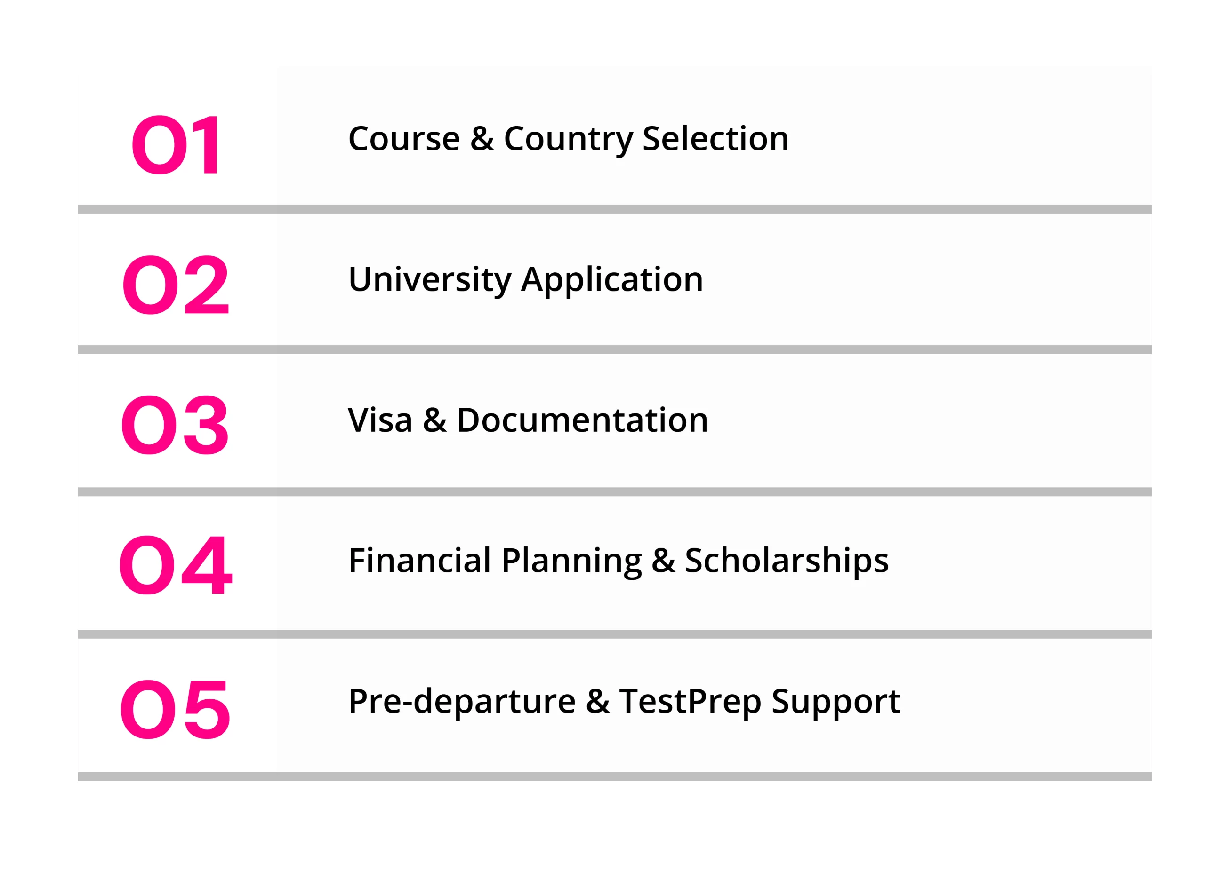
Task: Open University Application item
Action: [525, 280]
